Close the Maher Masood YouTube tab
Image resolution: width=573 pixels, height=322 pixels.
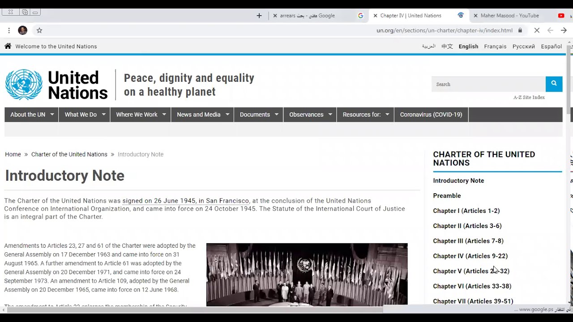(475, 16)
